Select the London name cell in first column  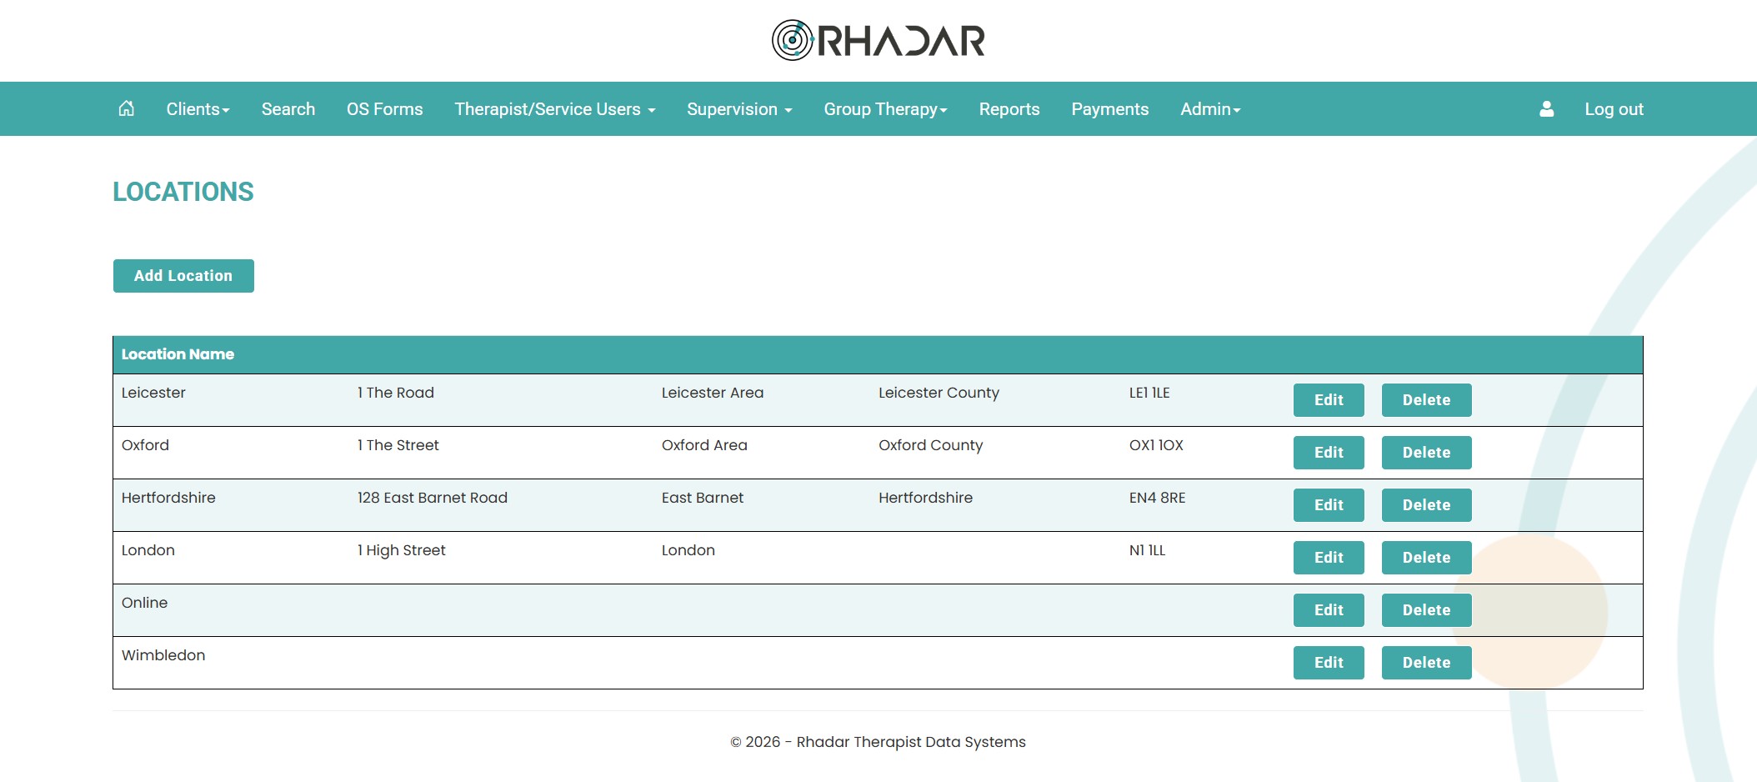tap(148, 550)
